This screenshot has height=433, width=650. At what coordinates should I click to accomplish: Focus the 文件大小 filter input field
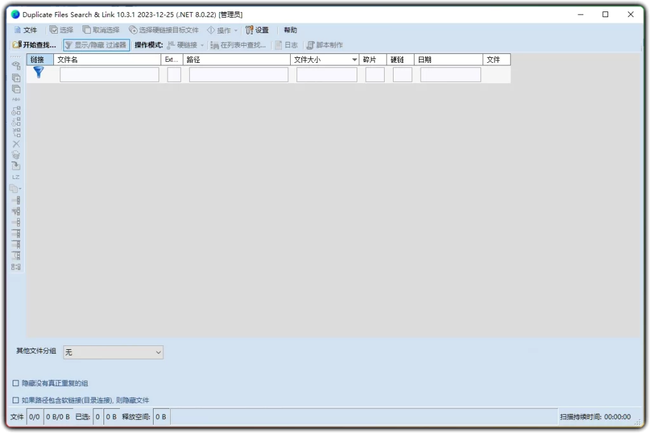327,75
